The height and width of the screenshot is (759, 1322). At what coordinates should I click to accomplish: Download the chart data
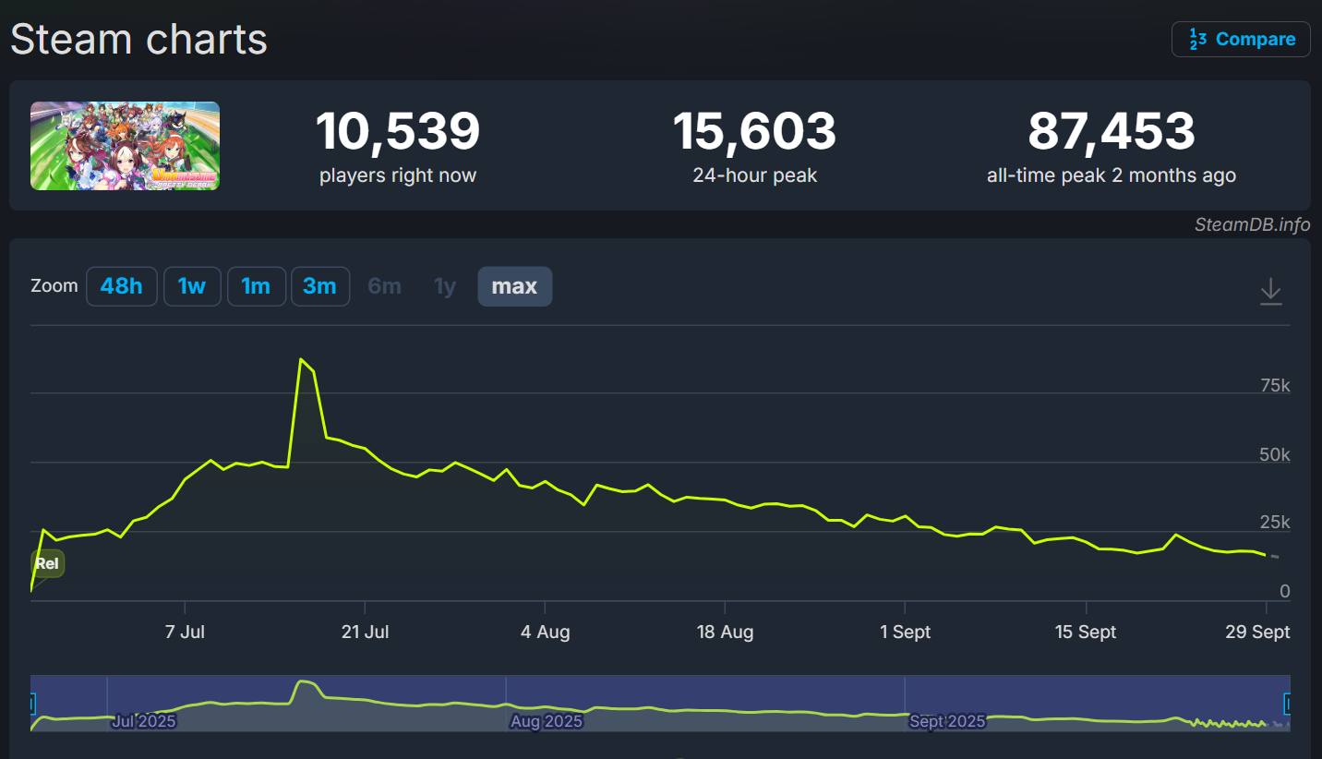[x=1271, y=291]
